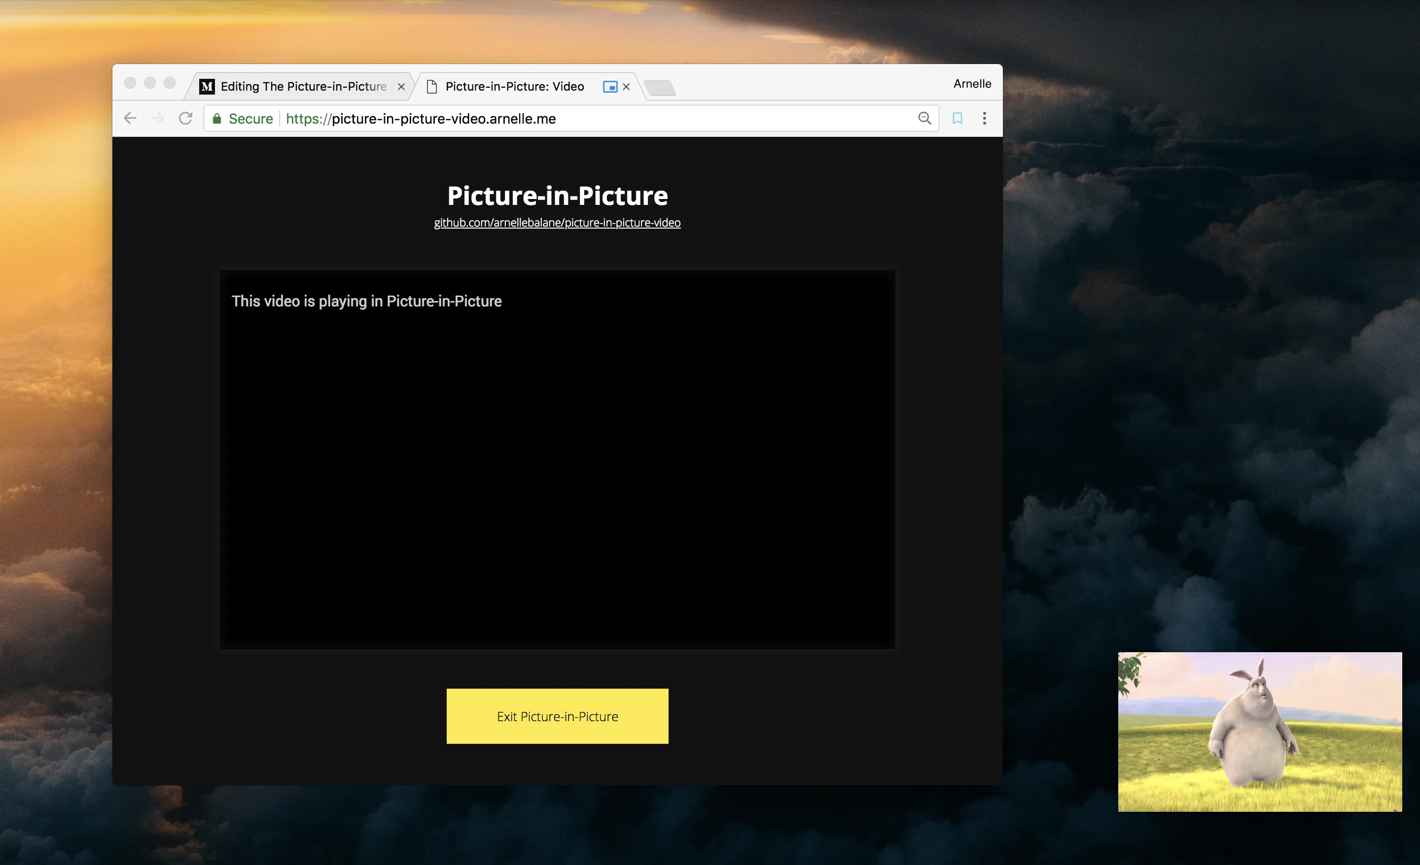The height and width of the screenshot is (865, 1420).
Task: Open the github.com/arnellebalane/picture-in-picture-video link
Action: (557, 222)
